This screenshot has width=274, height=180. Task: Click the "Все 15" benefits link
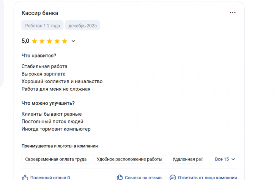coord(222,159)
